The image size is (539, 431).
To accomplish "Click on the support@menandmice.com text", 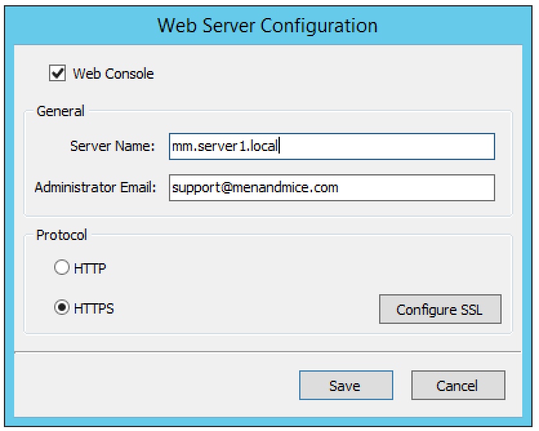I will coord(255,188).
